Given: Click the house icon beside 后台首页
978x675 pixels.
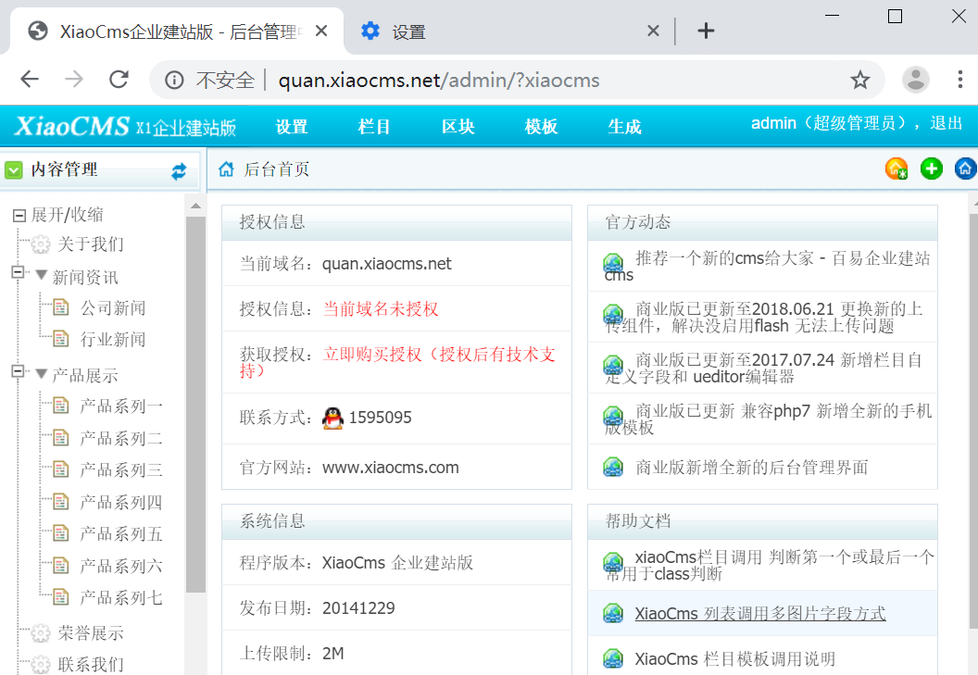Looking at the screenshot, I should [x=226, y=169].
